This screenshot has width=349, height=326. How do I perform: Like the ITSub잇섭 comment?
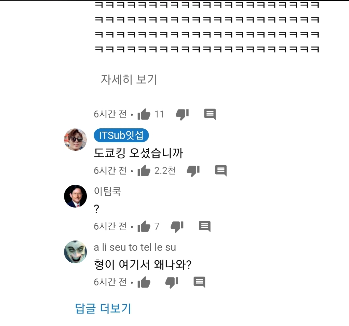tap(144, 171)
